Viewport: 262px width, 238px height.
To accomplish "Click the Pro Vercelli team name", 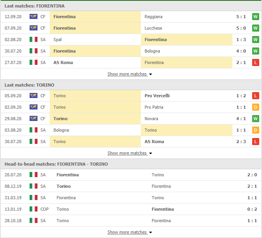I will [x=157, y=96].
